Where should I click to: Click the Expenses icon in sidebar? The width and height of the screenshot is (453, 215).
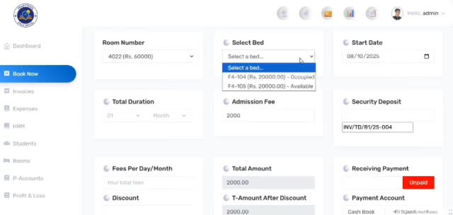[7, 109]
